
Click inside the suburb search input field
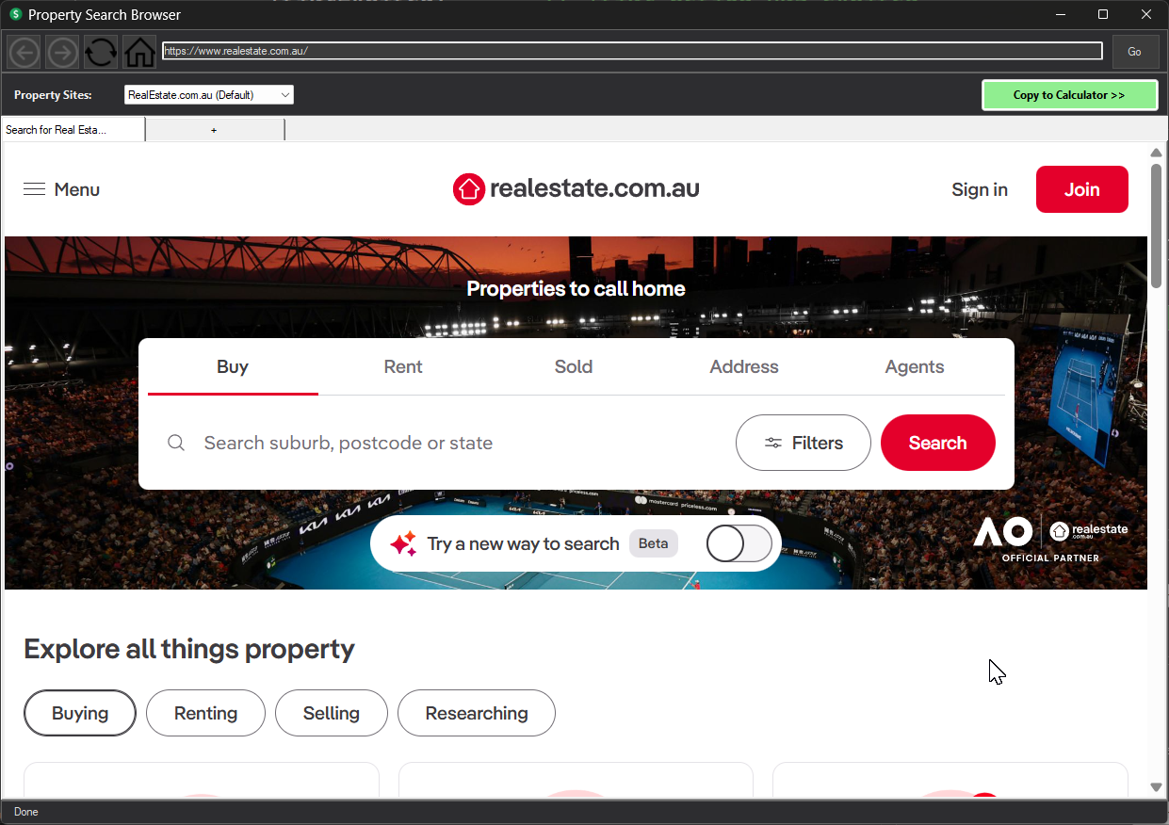click(377, 443)
